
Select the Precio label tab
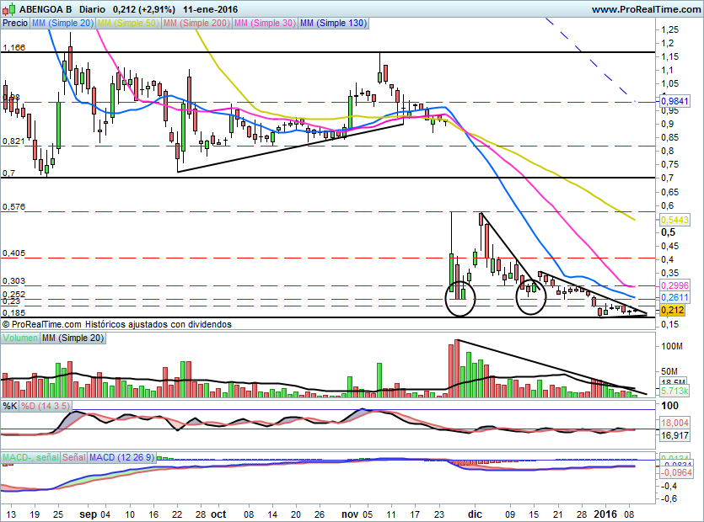point(15,24)
